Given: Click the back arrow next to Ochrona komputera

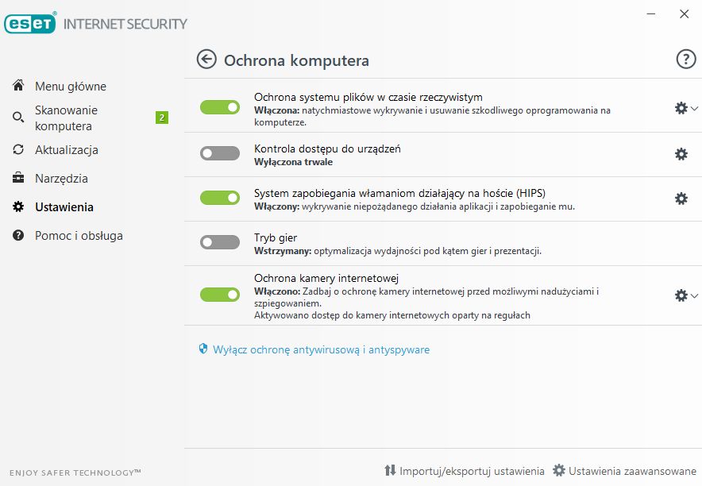Looking at the screenshot, I should (x=206, y=60).
